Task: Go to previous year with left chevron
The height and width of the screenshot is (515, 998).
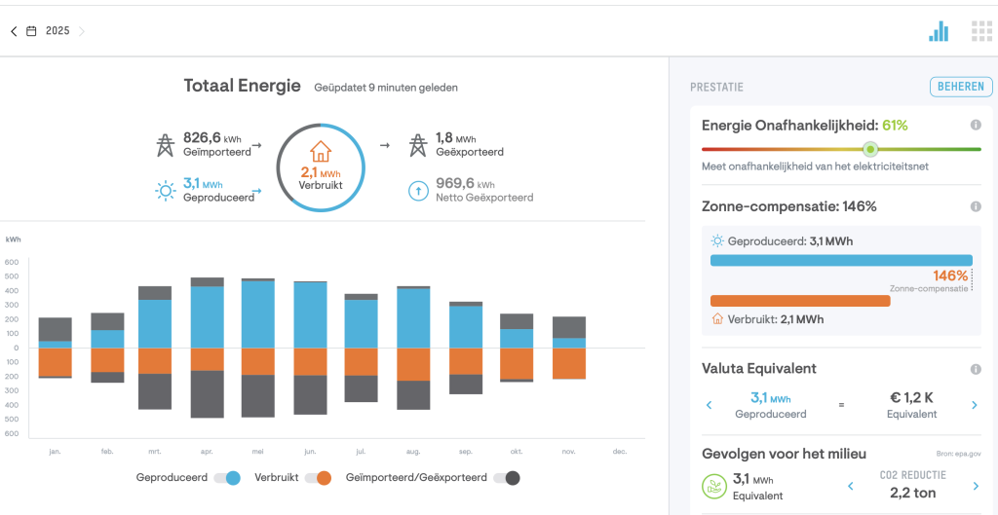Action: coord(14,31)
